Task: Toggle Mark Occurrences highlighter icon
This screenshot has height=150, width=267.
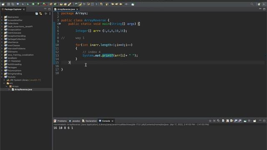Action: [80, 4]
